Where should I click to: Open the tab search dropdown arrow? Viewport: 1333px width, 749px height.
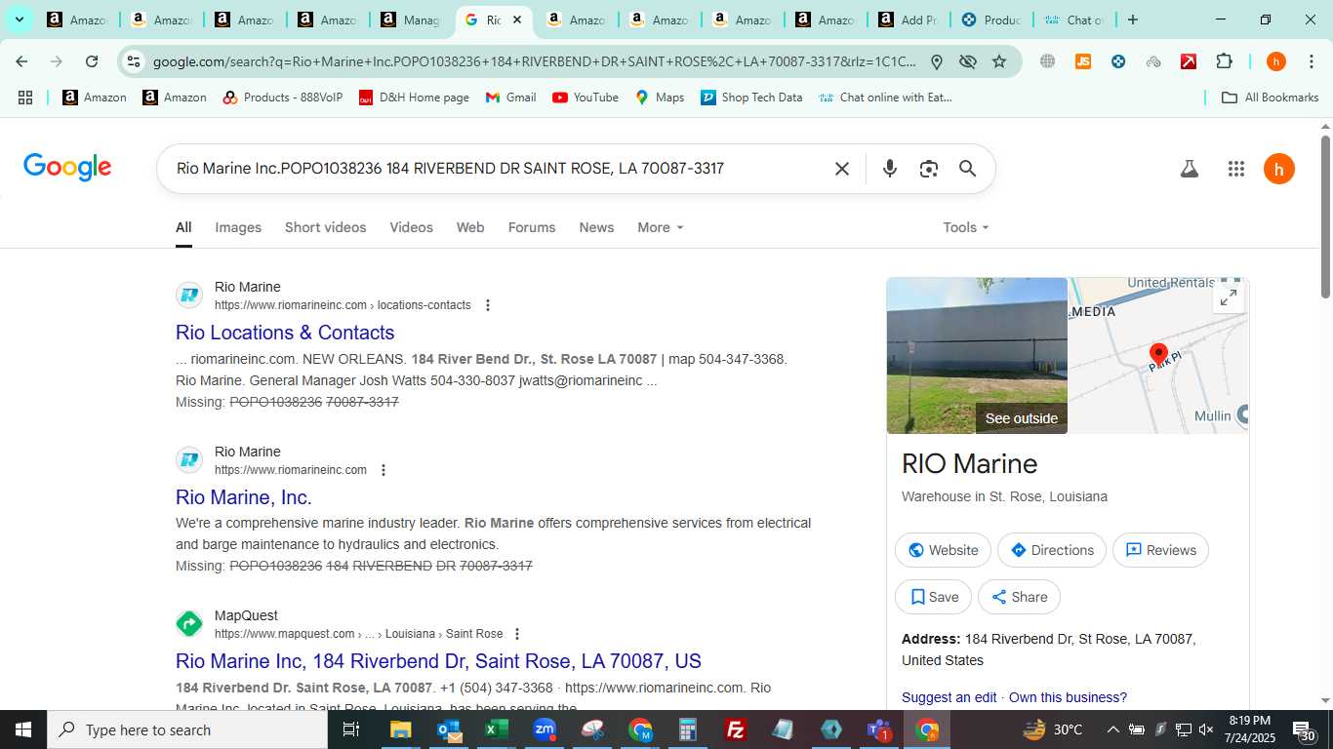(19, 20)
